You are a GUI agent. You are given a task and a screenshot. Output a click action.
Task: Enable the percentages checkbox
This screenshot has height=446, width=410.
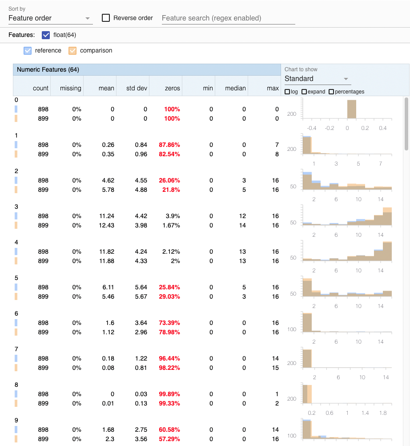pyautogui.click(x=331, y=92)
